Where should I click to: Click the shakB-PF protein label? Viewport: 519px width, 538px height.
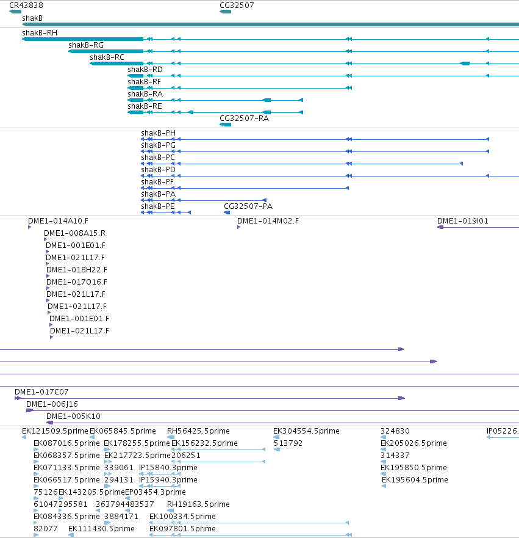[157, 182]
